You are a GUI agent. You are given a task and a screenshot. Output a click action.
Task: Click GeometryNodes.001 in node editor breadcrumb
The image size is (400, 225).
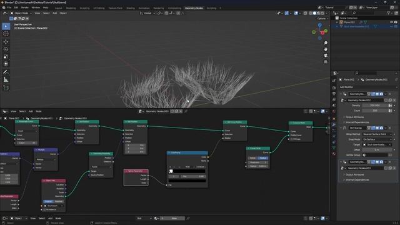tap(42, 118)
